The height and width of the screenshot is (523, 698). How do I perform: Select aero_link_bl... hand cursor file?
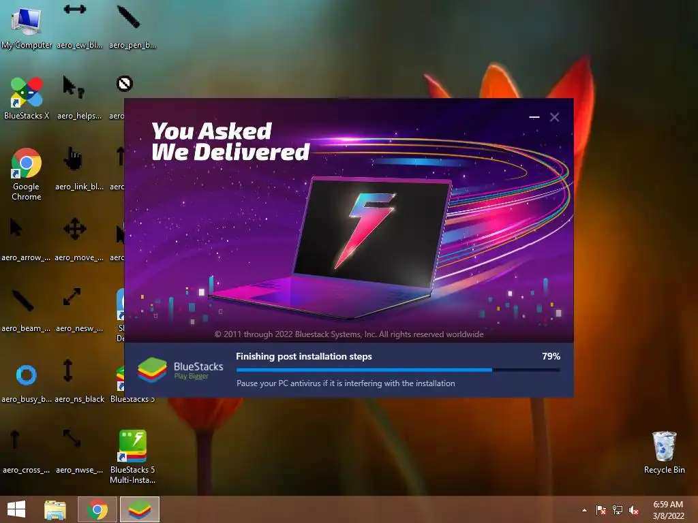(79, 169)
